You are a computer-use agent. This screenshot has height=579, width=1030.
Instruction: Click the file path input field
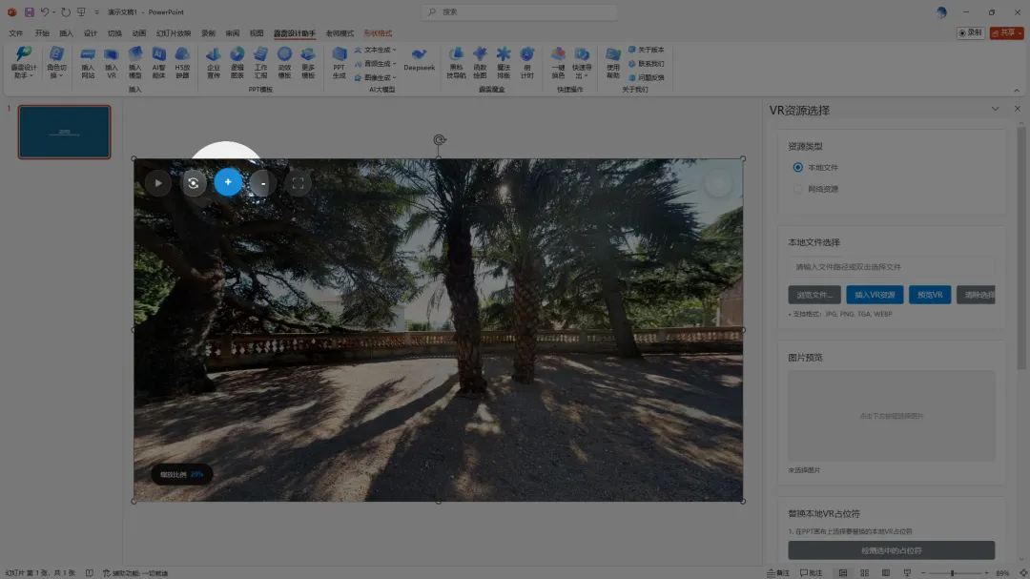[x=892, y=267]
